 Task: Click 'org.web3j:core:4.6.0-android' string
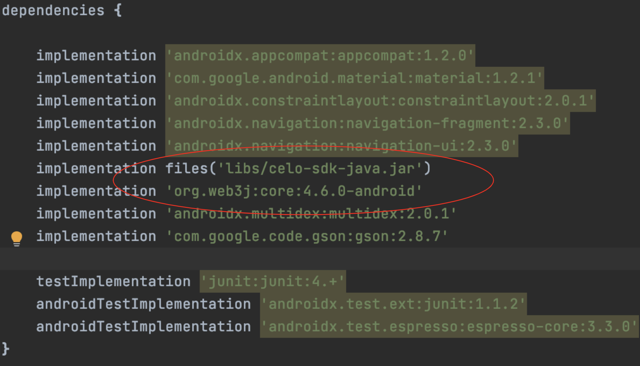(294, 191)
